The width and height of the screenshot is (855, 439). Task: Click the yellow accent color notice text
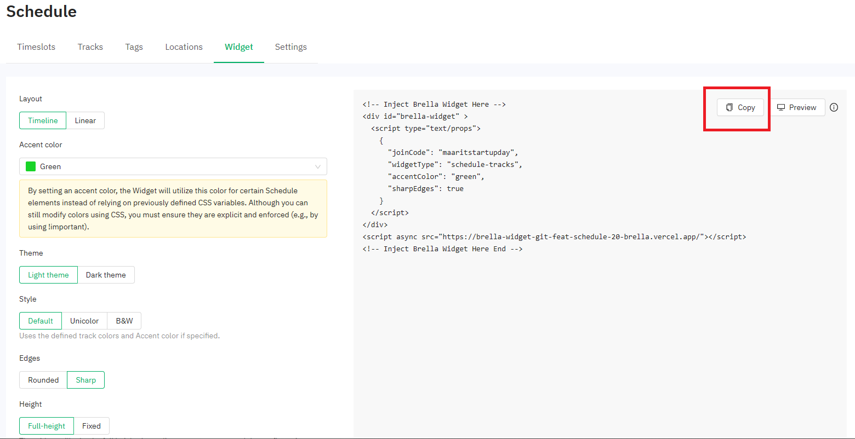pos(173,209)
